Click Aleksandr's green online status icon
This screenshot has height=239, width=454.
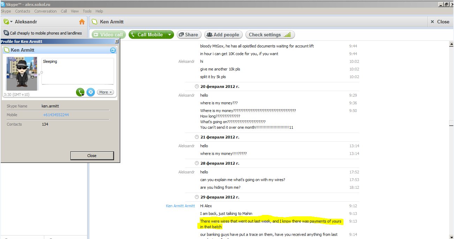tap(6, 22)
